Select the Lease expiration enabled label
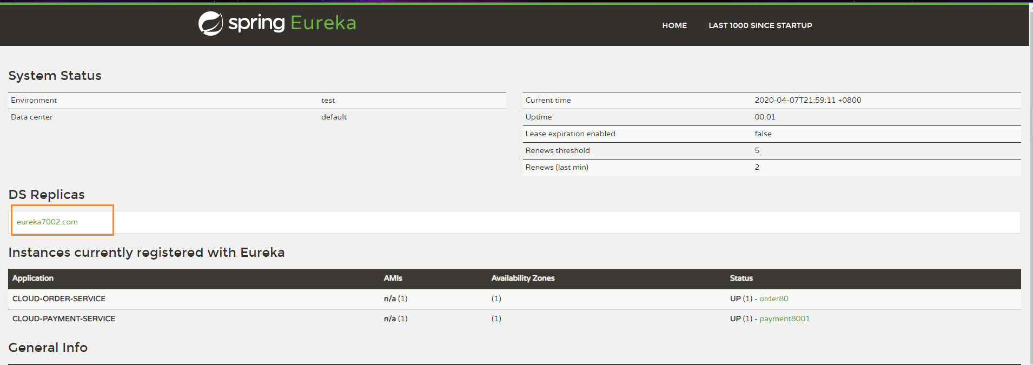 click(570, 134)
